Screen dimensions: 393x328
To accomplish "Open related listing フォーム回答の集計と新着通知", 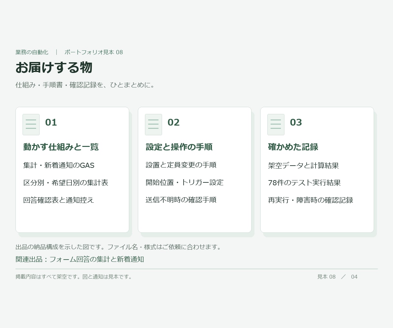I will click(x=97, y=259).
